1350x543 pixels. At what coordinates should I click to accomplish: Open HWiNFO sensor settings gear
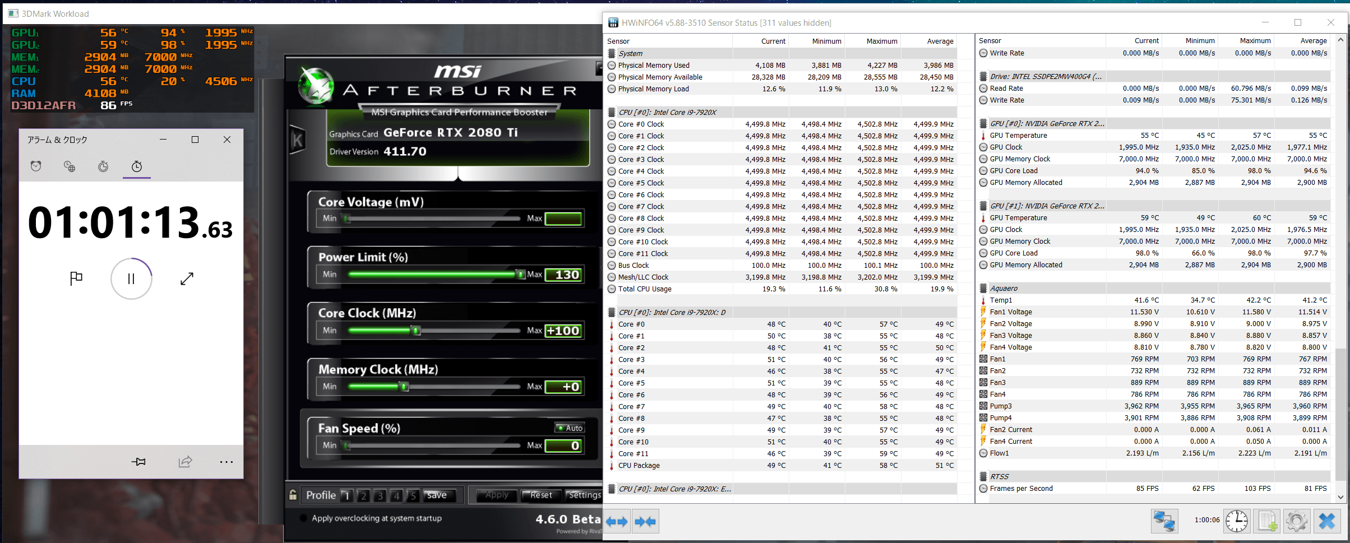pos(1297,521)
